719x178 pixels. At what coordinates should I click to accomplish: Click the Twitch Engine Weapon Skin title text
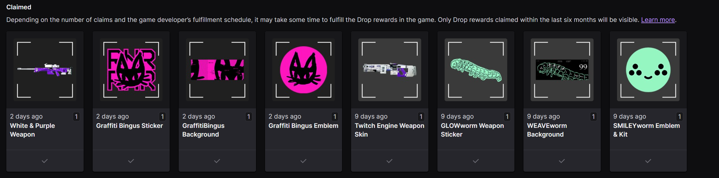(390, 130)
